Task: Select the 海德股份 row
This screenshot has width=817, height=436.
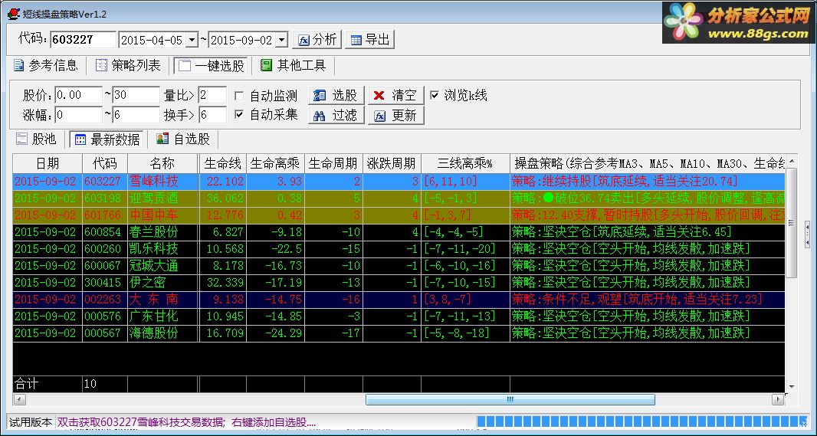Action: point(399,333)
